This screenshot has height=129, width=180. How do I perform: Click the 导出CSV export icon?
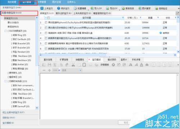click(107, 8)
